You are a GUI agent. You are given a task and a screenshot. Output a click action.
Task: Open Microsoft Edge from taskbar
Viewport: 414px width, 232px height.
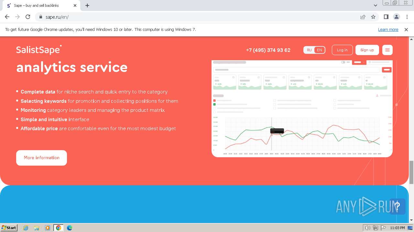coord(70,228)
